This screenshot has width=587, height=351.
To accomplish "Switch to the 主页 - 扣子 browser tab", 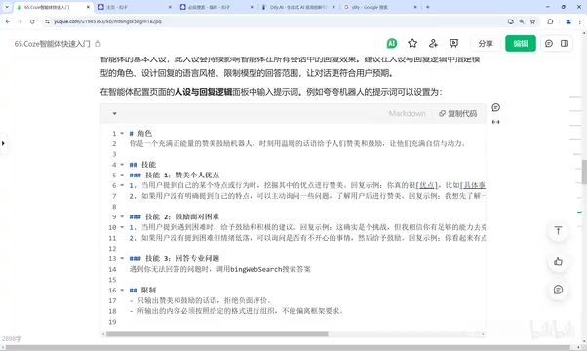I will 134,7.
